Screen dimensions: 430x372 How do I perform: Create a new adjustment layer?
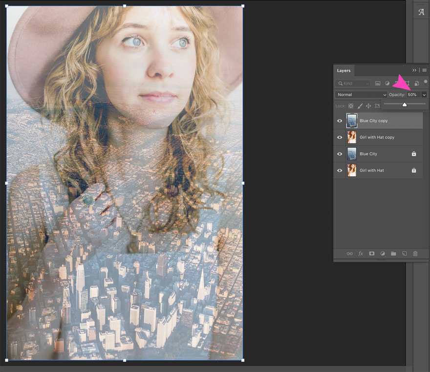[x=383, y=253]
